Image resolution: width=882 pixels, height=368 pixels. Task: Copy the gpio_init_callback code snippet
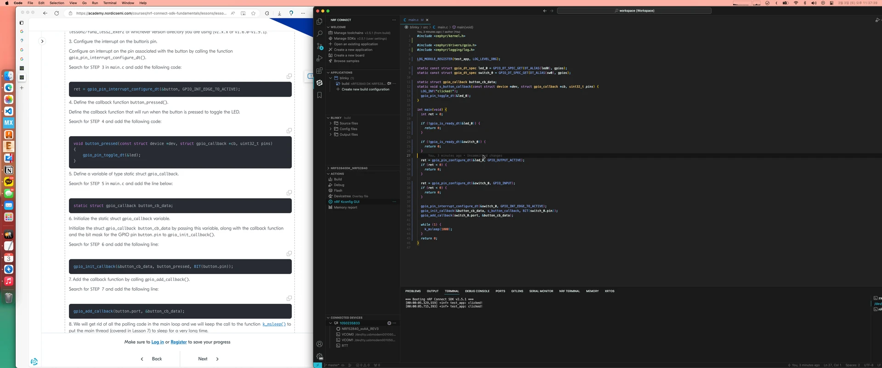(x=289, y=253)
